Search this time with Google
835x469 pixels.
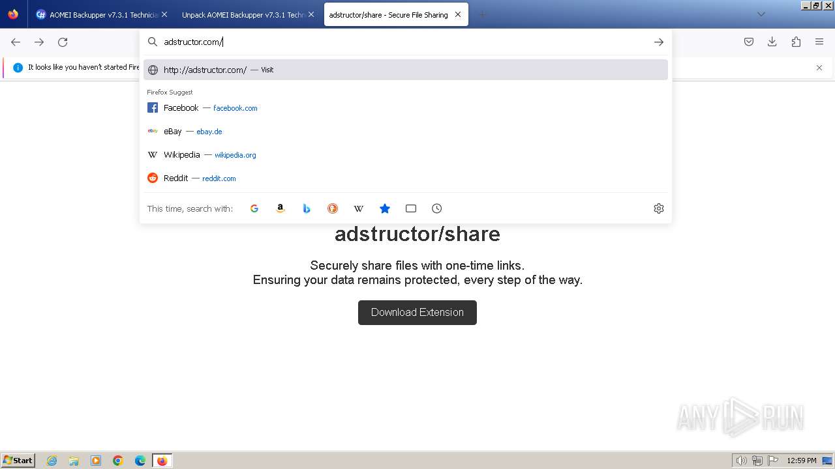coord(254,208)
